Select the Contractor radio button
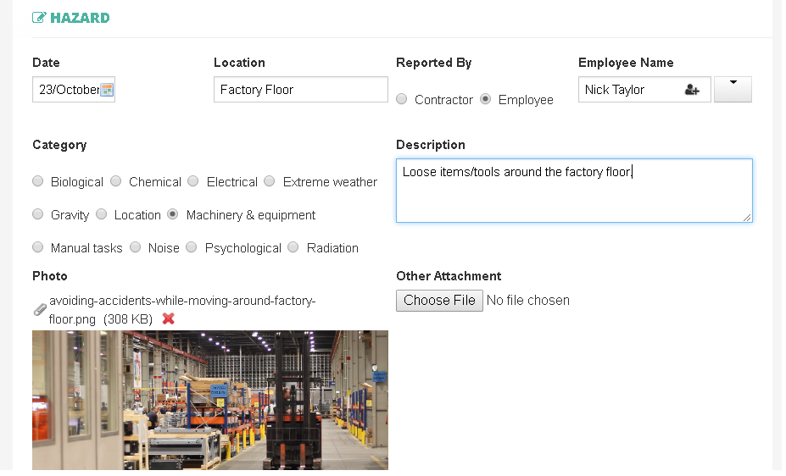The image size is (786, 476). click(402, 99)
